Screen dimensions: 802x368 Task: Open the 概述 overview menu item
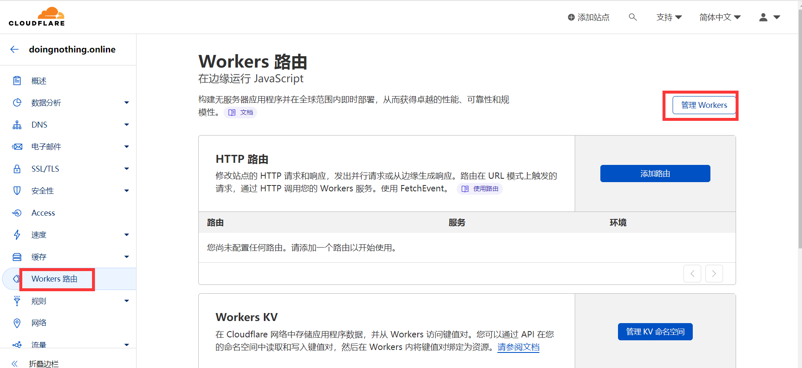coord(39,81)
